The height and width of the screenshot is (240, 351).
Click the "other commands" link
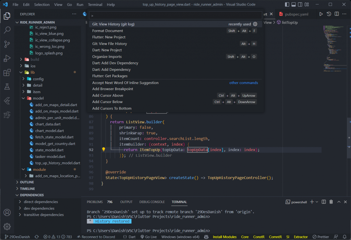click(x=243, y=83)
